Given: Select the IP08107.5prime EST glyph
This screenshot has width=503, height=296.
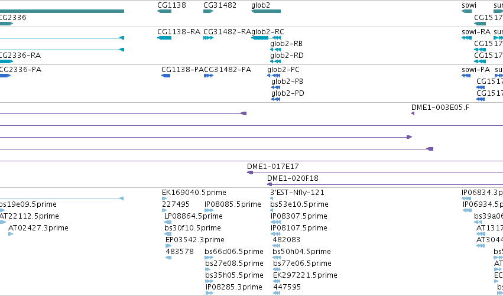Looking at the screenshot, I should pyautogui.click(x=275, y=234).
